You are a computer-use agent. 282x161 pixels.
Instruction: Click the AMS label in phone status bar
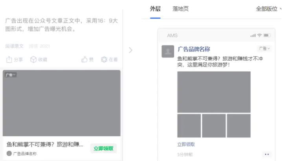[172, 36]
